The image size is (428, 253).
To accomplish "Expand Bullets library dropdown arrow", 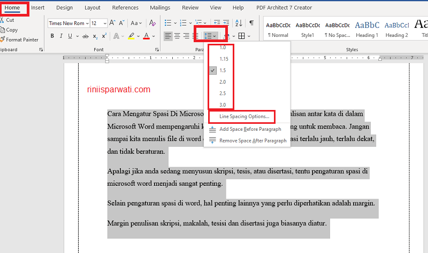I will pos(175,23).
